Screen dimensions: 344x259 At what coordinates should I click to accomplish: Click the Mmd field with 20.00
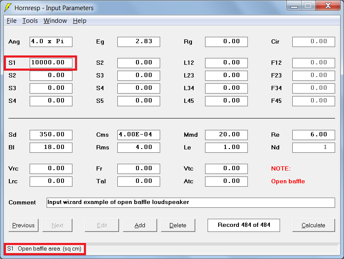click(x=226, y=135)
